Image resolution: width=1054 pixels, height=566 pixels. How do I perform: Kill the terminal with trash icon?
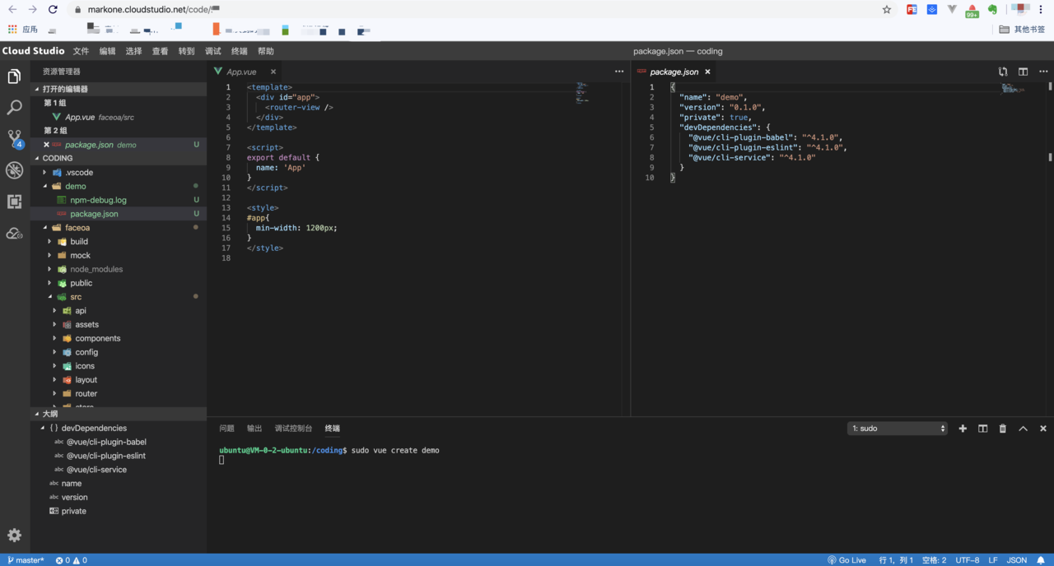click(x=1002, y=429)
